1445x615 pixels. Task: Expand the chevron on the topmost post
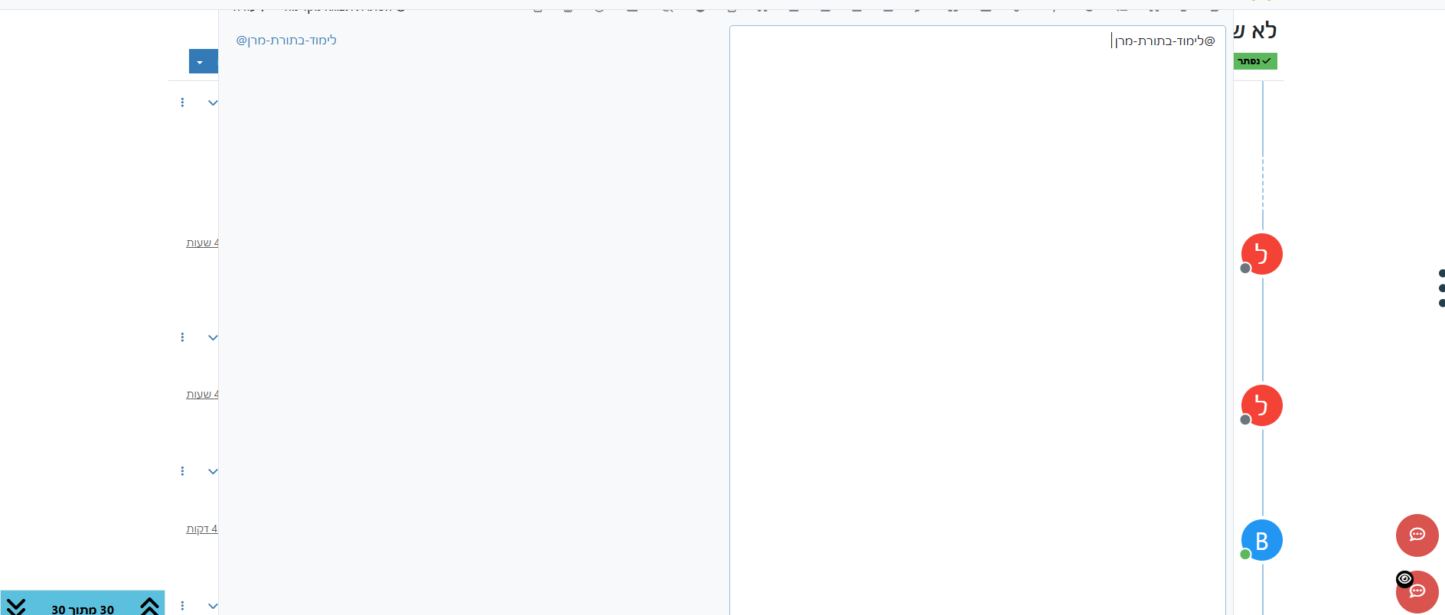pos(213,102)
